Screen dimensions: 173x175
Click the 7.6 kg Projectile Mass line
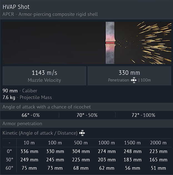[x=27, y=97]
